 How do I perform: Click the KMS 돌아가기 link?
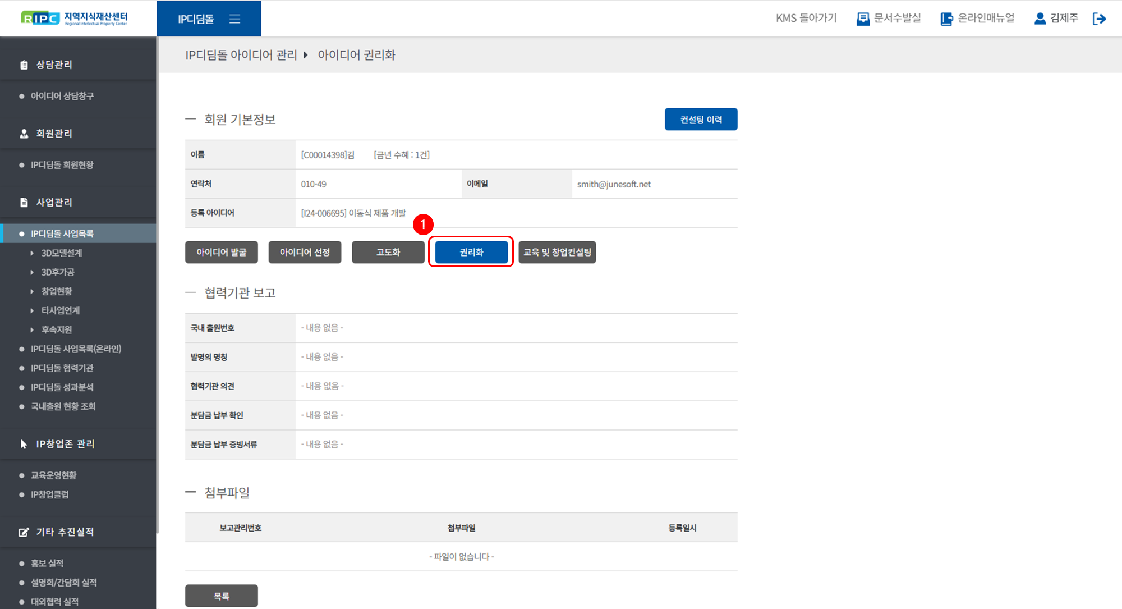(806, 19)
